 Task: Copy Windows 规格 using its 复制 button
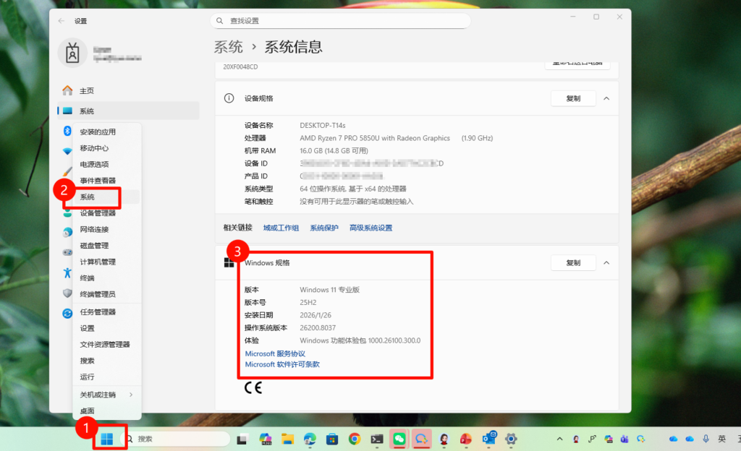(573, 262)
